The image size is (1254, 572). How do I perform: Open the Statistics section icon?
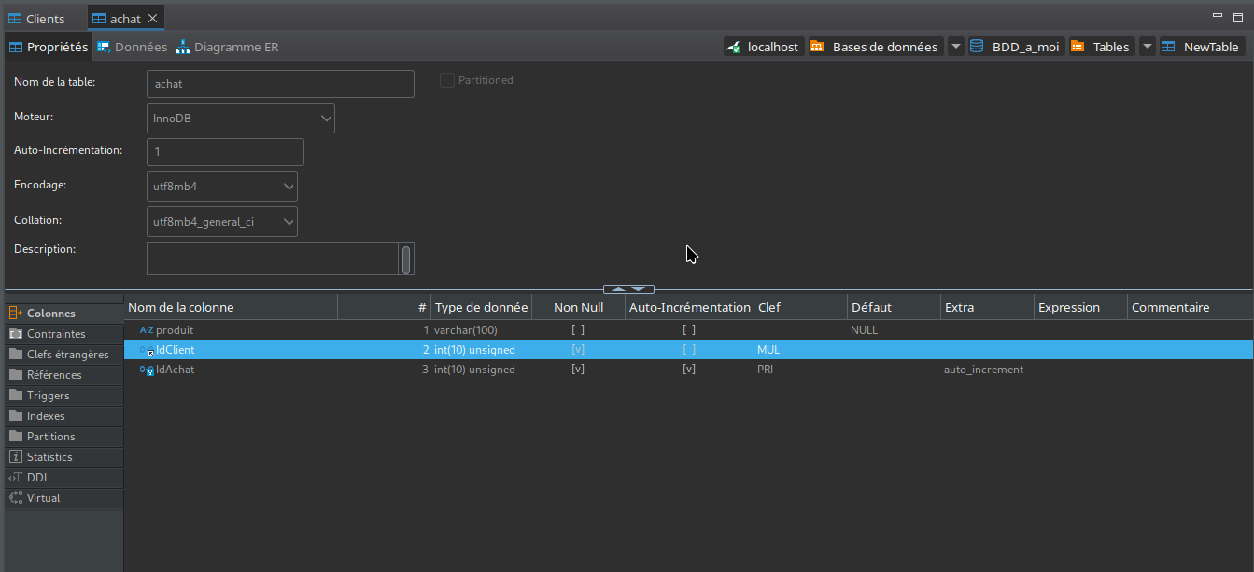16,457
